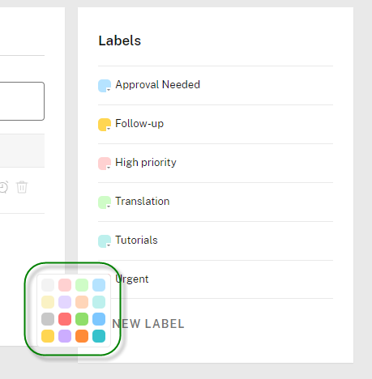Pick the bright red color swatch
Screen dimensions: 372x379
pyautogui.click(x=65, y=319)
